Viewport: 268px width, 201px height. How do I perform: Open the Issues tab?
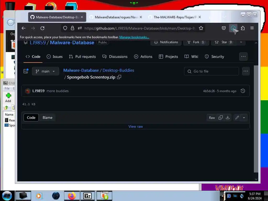click(54, 57)
